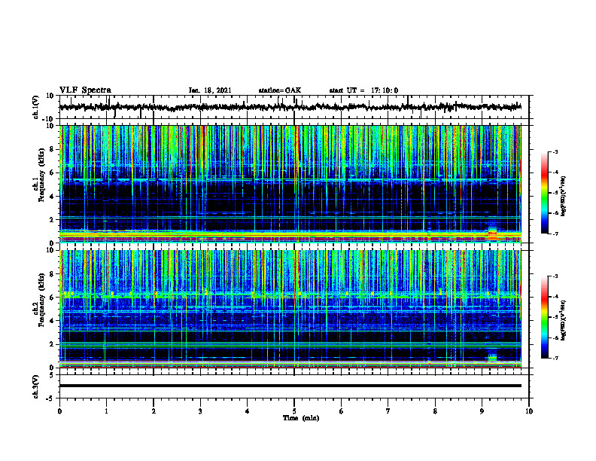The width and height of the screenshot is (596, 461).
Task: Select the "Jan. 18, 2021" date text
Action: tap(210, 90)
